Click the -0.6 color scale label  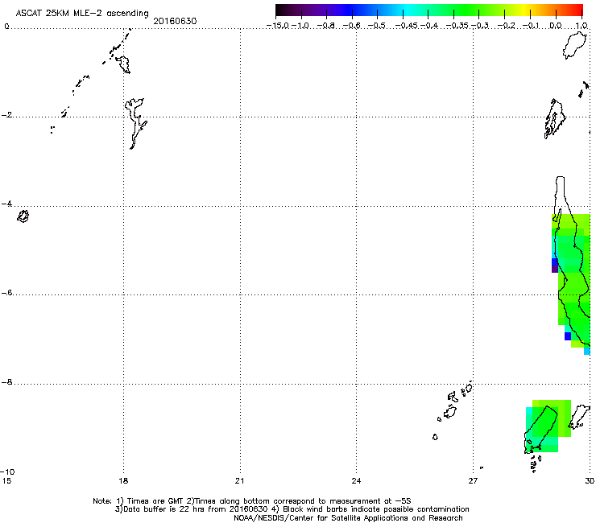tap(352, 26)
